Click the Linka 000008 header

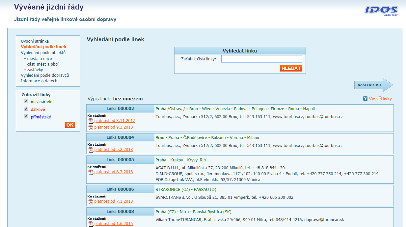tap(121, 212)
